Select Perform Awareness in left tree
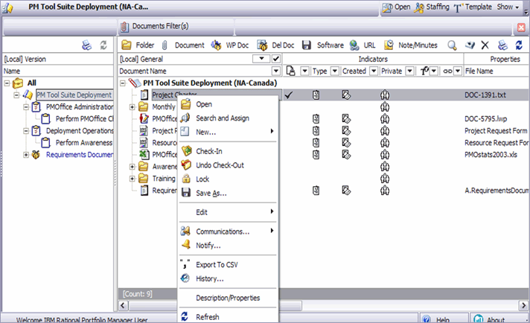Screen dimensions: 530x323 pos(84,143)
